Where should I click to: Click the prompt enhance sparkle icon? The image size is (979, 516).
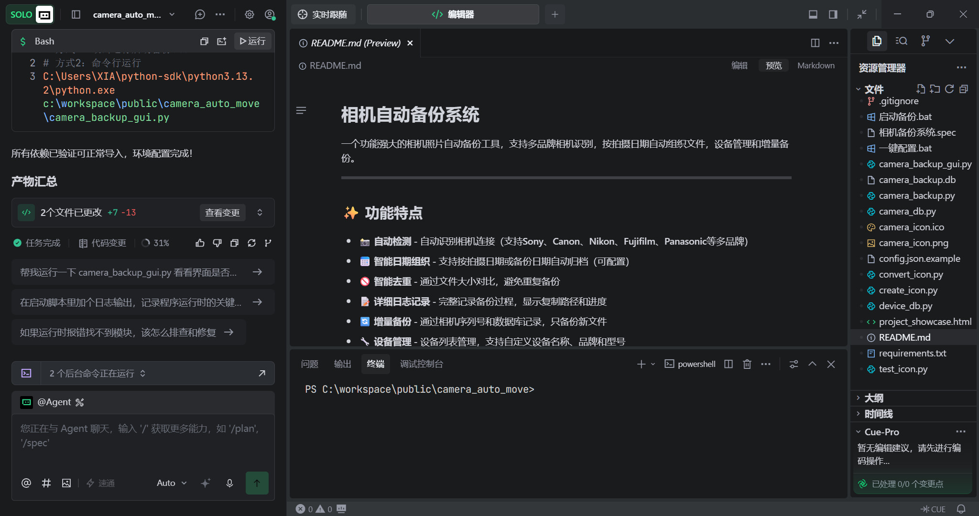pos(206,483)
